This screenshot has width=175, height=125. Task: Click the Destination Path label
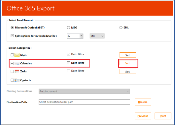pos(17,102)
